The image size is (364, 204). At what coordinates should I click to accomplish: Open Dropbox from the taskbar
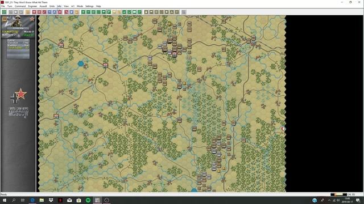[x=51, y=200]
